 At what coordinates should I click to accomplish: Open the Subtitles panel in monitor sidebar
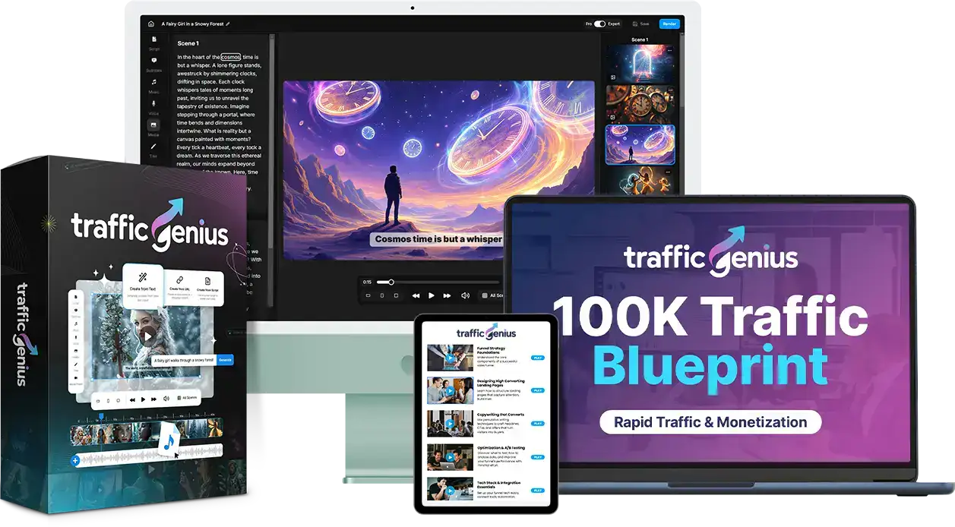click(154, 62)
